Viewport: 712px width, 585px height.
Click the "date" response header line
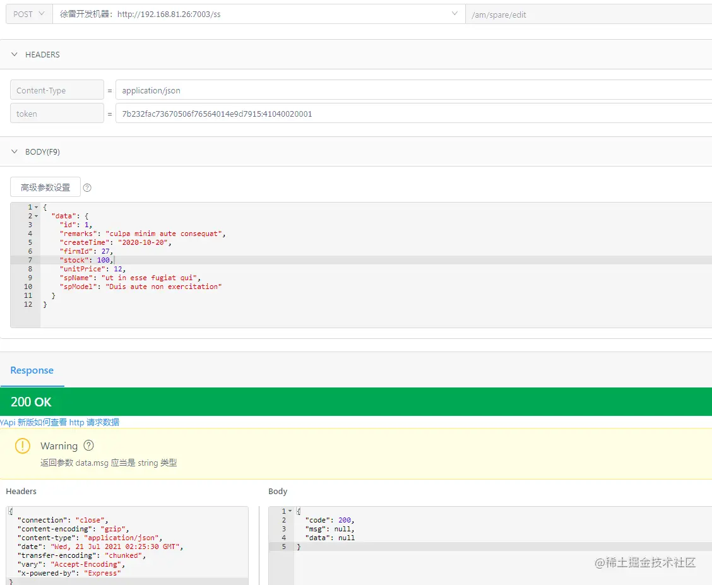click(x=100, y=547)
